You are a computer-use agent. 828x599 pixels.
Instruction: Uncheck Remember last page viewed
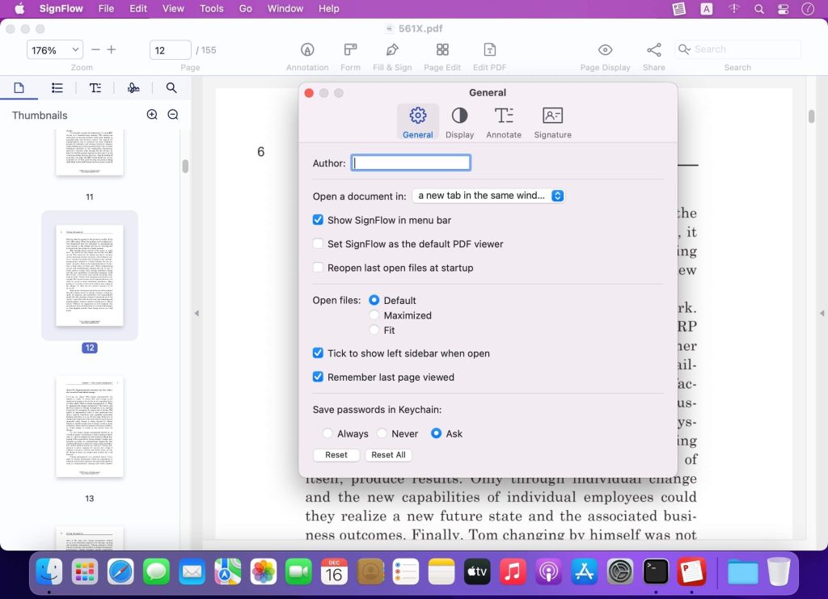click(318, 377)
